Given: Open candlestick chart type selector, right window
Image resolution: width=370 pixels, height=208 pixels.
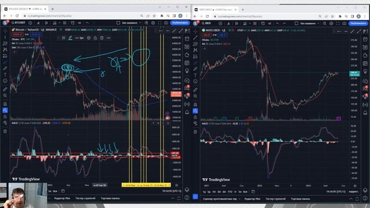Looking at the screenshot, I should point(236,23).
